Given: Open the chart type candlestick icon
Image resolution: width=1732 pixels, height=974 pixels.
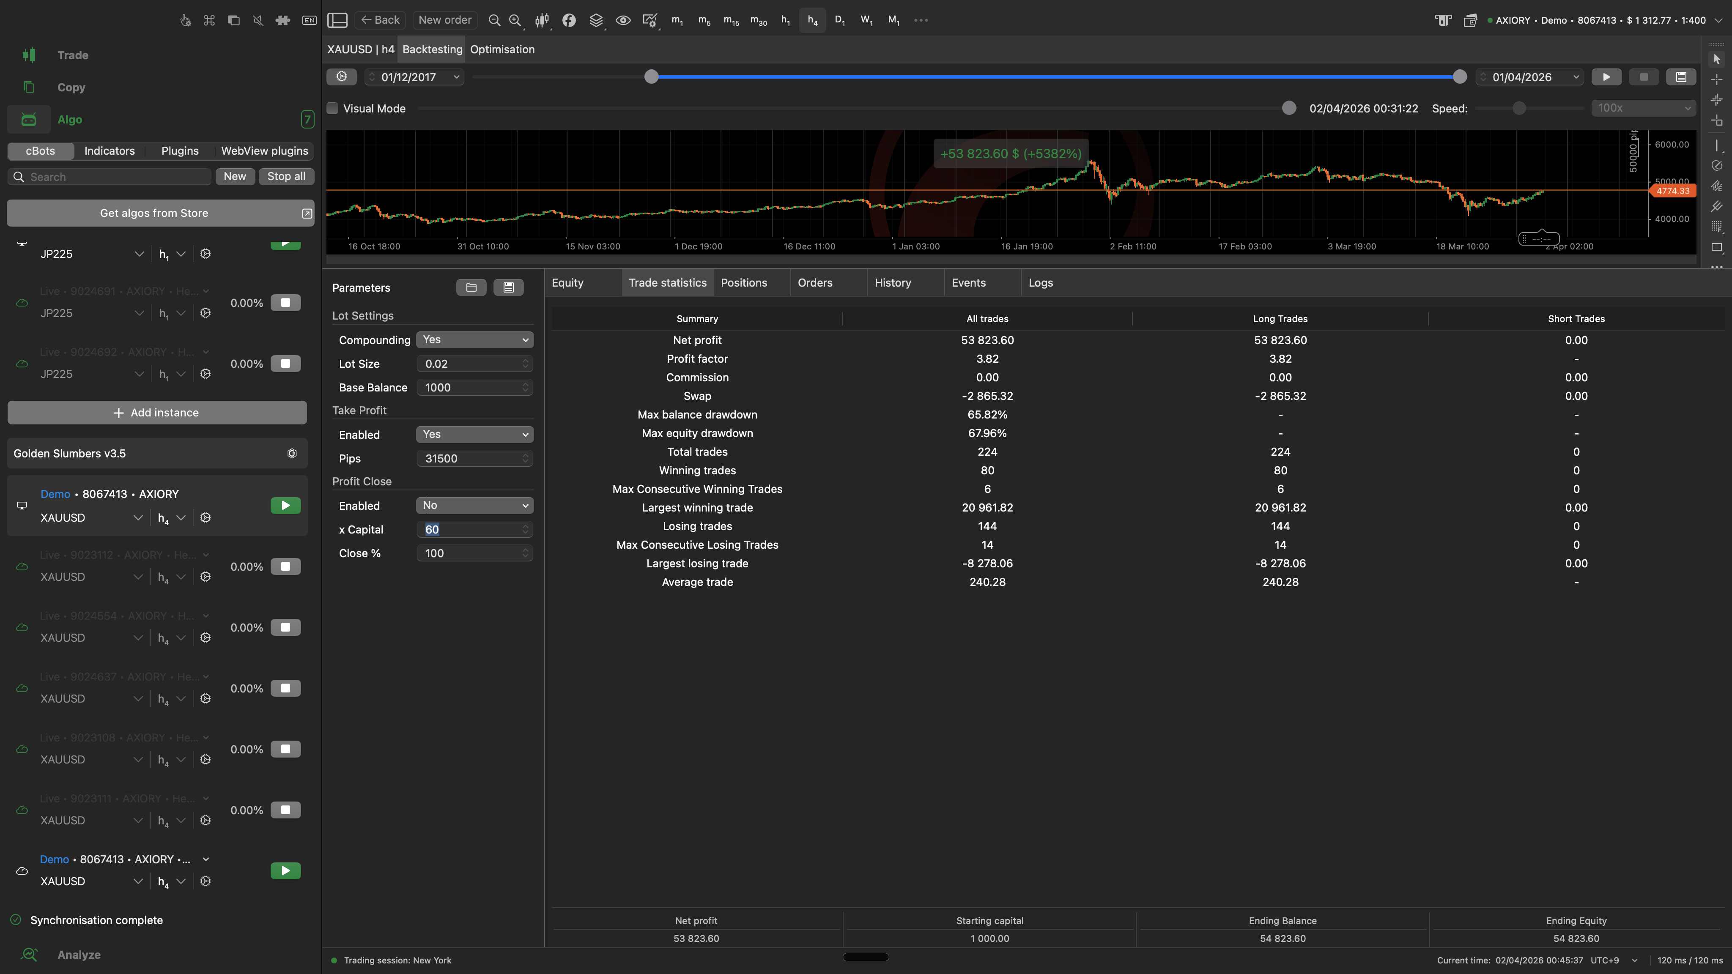Looking at the screenshot, I should click(541, 20).
